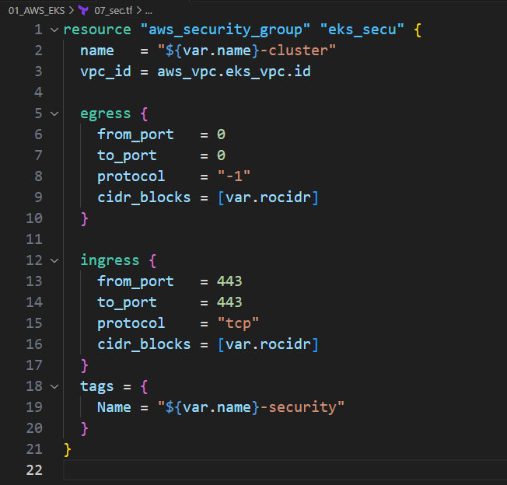Click [var.rocidr] on line 16

click(x=268, y=344)
